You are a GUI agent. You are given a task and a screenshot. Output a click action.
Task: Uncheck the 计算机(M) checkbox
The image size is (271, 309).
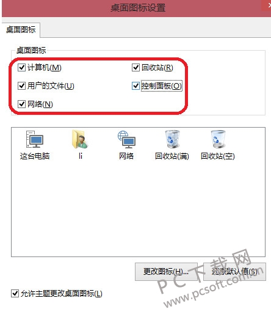coord(21,68)
